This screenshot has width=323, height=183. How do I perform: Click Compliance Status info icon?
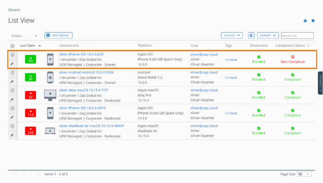tap(308, 45)
